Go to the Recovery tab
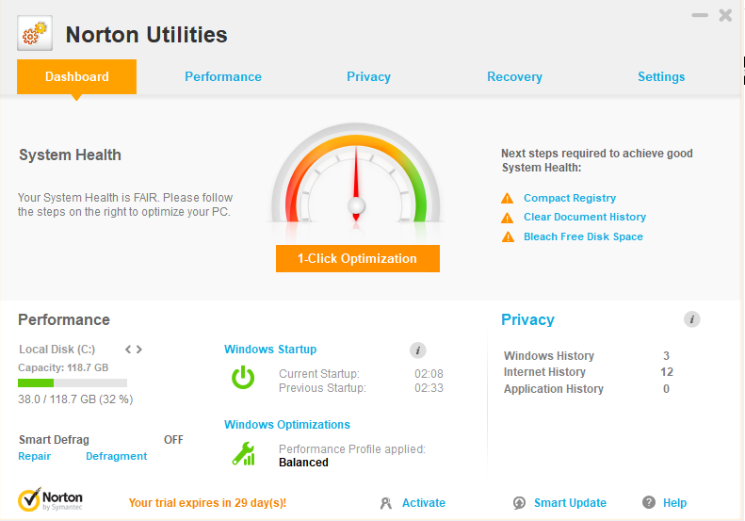The height and width of the screenshot is (521, 745). (514, 76)
